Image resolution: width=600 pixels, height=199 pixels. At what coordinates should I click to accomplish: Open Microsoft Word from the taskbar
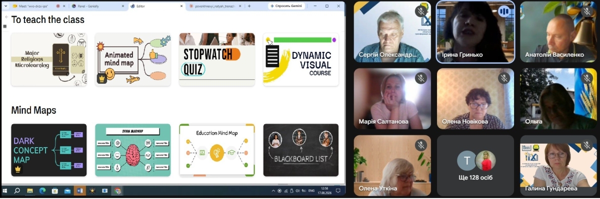tap(79, 191)
